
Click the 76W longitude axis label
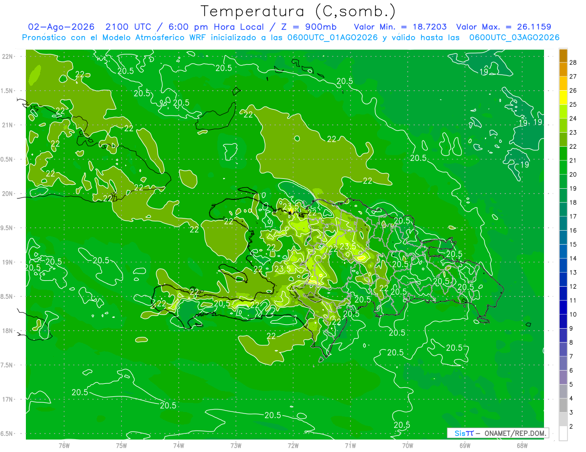[64, 445]
